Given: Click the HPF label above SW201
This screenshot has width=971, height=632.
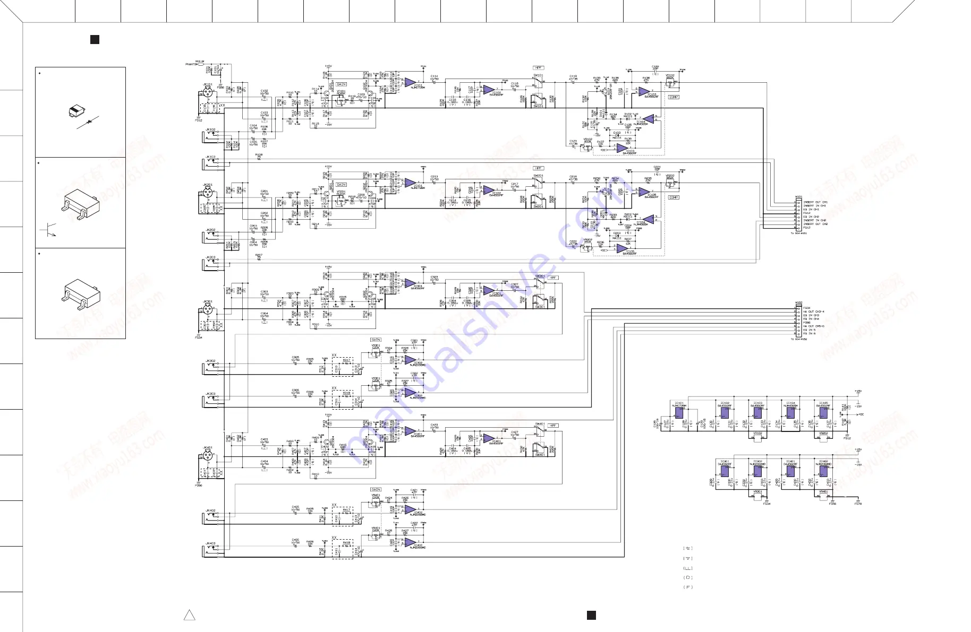Looking at the screenshot, I should click(539, 168).
